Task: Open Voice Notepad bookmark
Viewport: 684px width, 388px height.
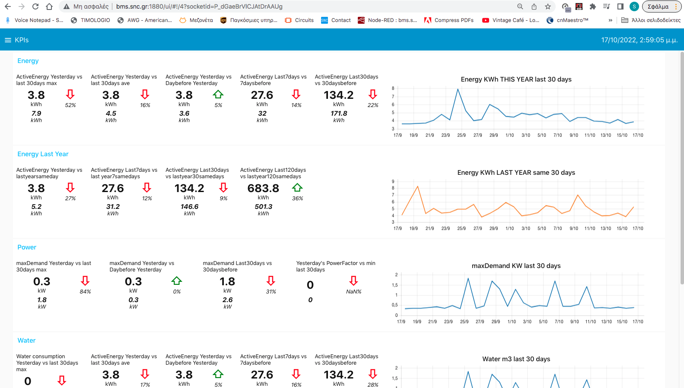Action: coord(34,20)
